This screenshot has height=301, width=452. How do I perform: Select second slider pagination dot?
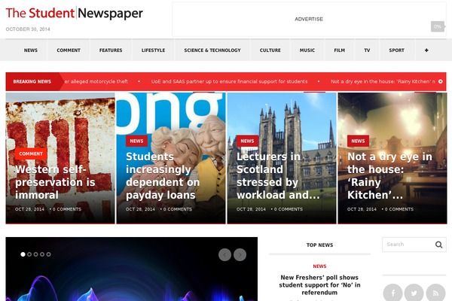click(x=29, y=254)
